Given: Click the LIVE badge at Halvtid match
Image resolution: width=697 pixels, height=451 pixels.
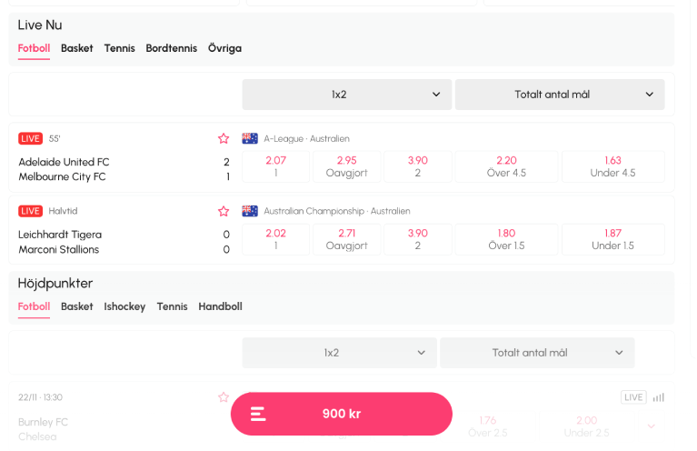Looking at the screenshot, I should click(30, 211).
